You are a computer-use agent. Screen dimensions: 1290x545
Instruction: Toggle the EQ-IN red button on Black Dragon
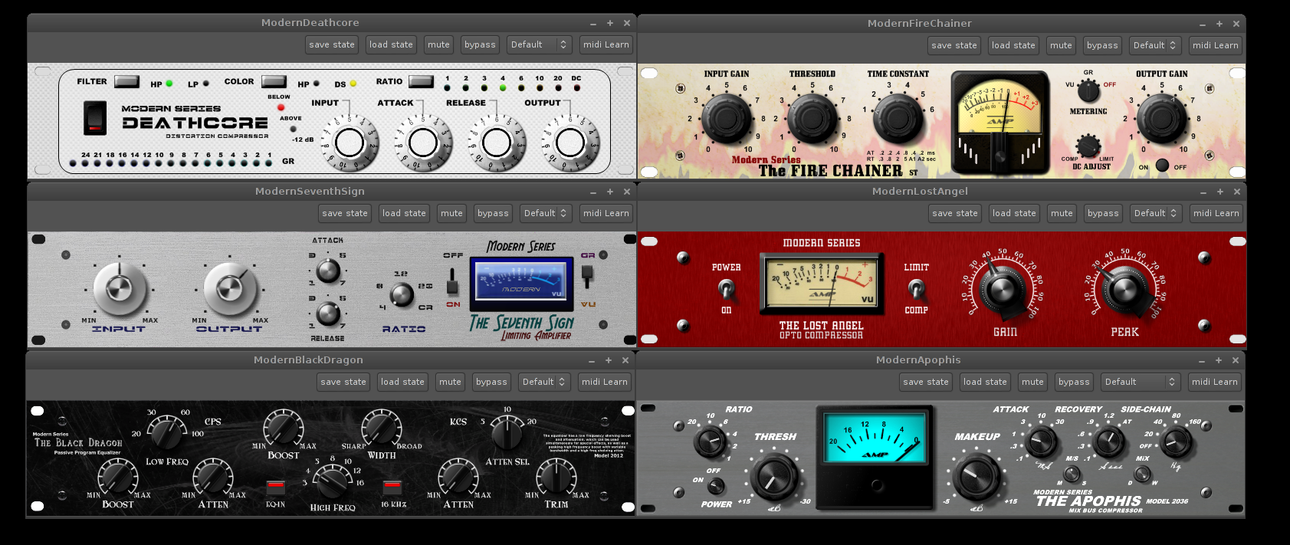point(276,487)
